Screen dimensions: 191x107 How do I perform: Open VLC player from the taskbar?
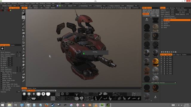[x=96, y=105]
